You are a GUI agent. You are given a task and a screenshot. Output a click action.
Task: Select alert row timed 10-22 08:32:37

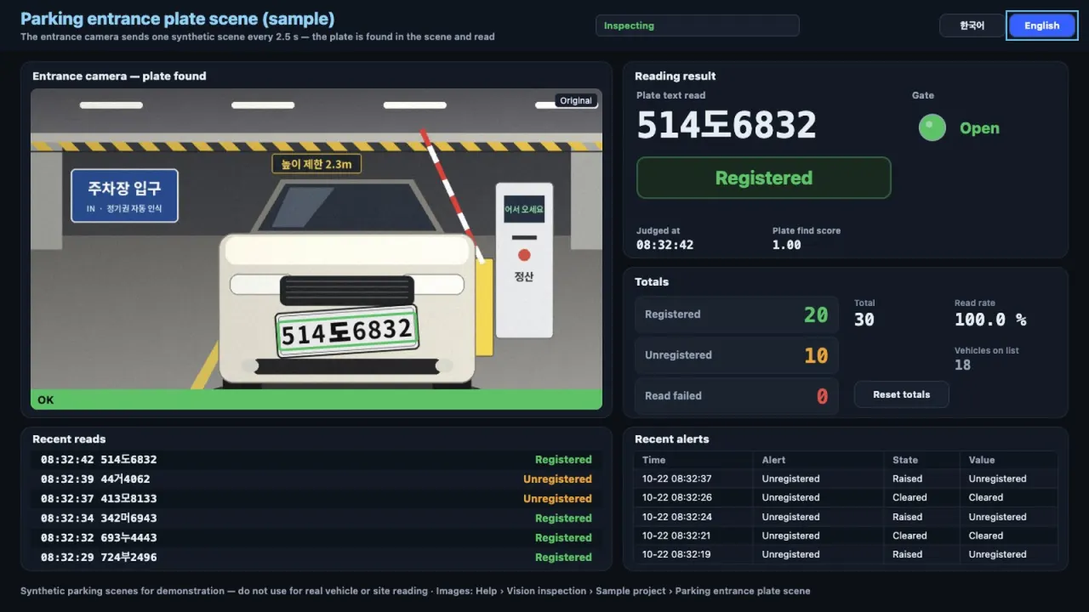point(846,479)
